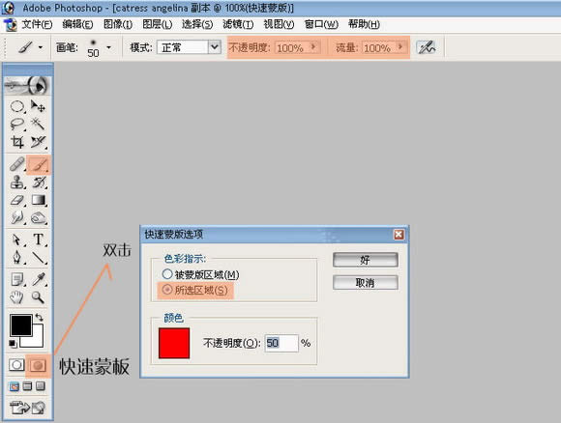The image size is (561, 423).
Task: Select the Zoom magnifier tool
Action: pos(38,297)
